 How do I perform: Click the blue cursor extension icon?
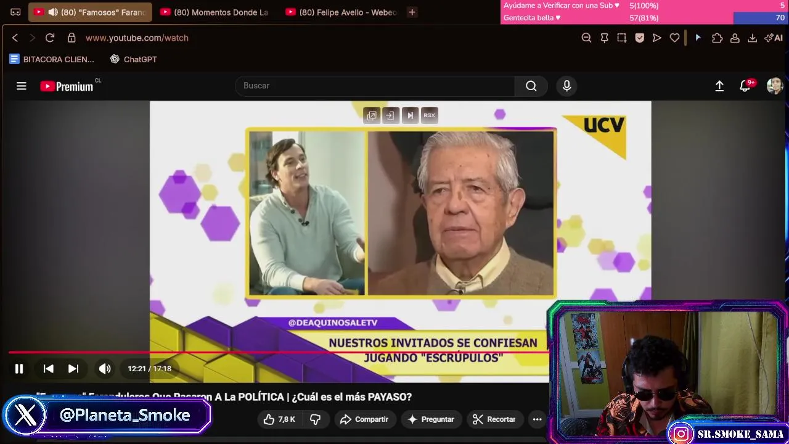(x=698, y=38)
